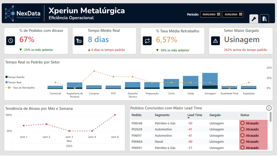Click the Naval segment cell
Image resolution: width=277 pixels, height=156 pixels.
pos(159,141)
